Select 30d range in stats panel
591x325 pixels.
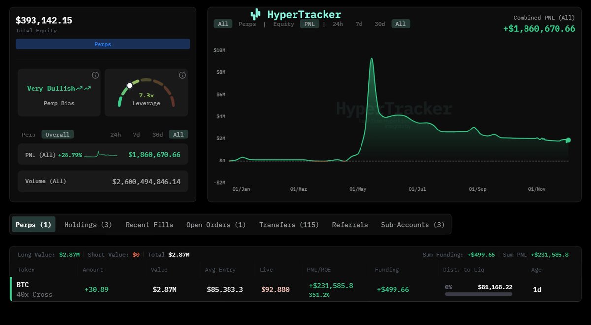point(158,134)
